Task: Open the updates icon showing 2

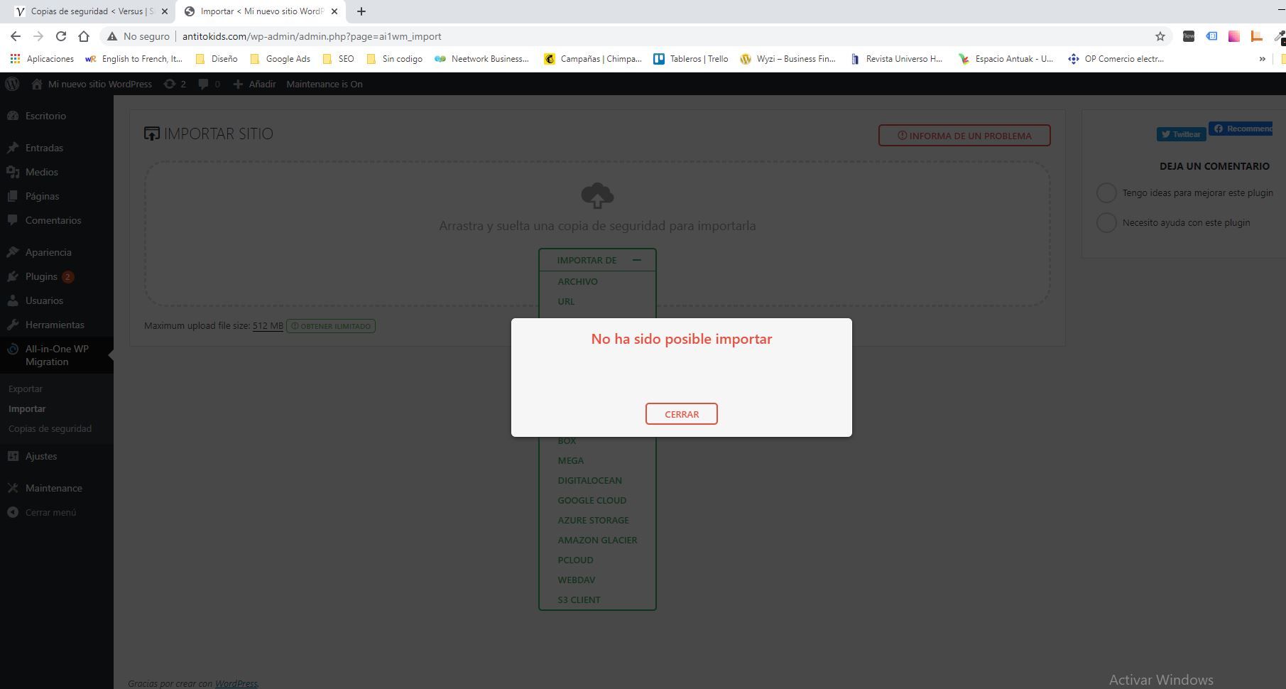Action: (175, 84)
